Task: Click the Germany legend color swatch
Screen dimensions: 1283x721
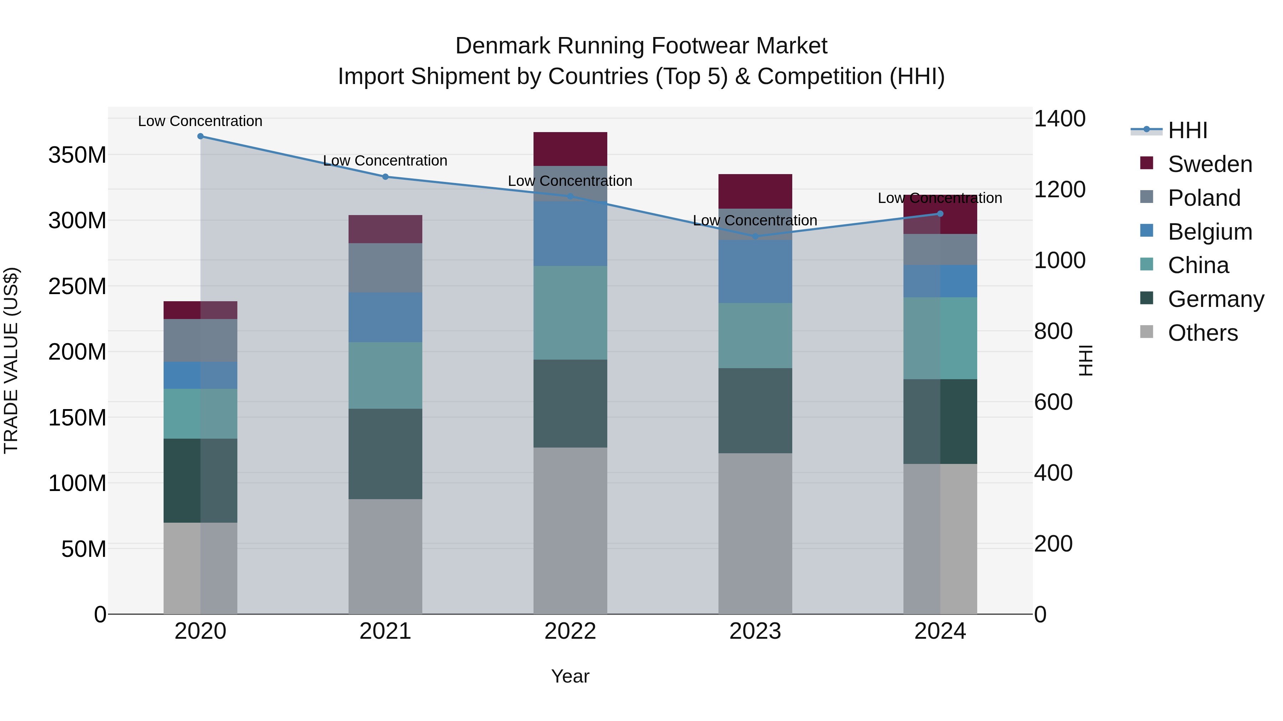Action: pyautogui.click(x=1147, y=298)
